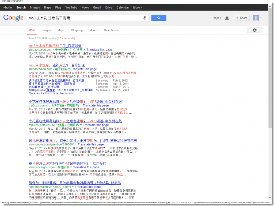Open Gmail from the top bar
The image size is (274, 206).
[97, 7]
